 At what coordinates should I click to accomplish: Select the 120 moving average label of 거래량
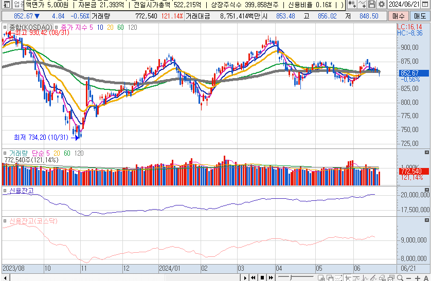coord(79,153)
